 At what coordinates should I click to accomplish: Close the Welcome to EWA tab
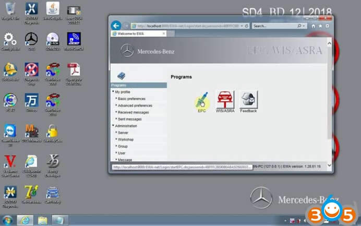point(164,33)
